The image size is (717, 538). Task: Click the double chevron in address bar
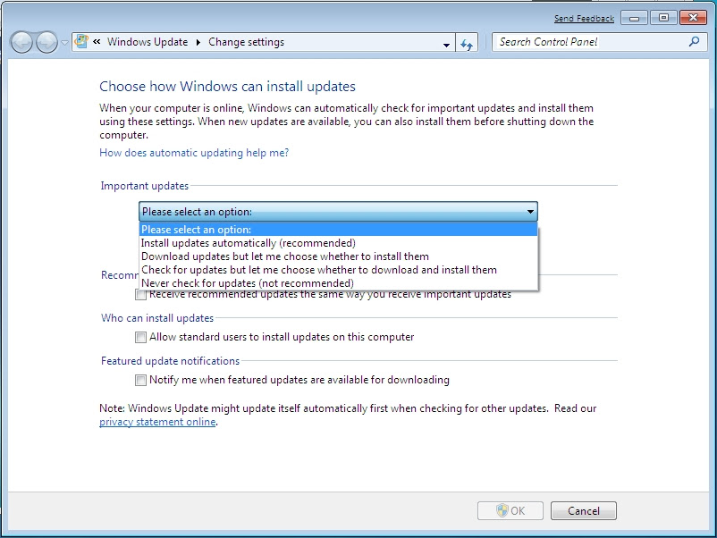(97, 42)
